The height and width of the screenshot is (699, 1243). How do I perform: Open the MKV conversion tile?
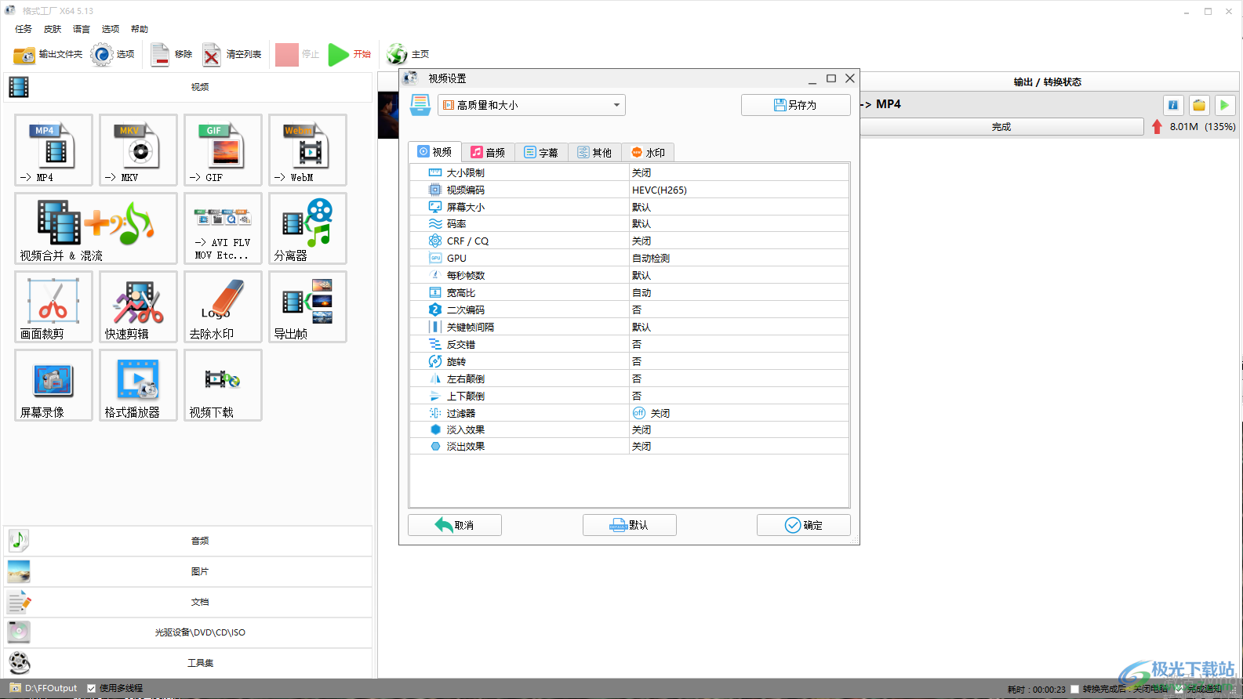(x=138, y=150)
